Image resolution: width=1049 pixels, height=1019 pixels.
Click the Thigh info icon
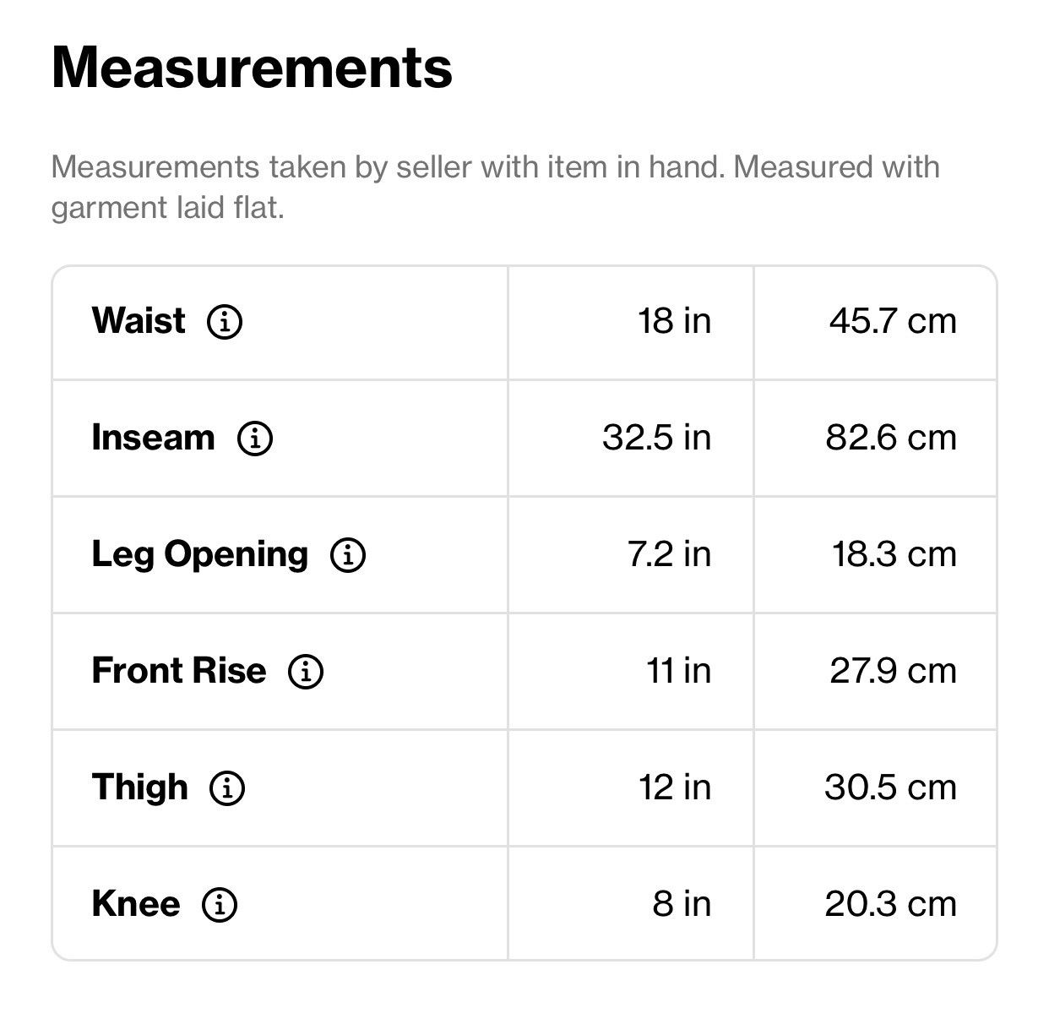click(x=227, y=788)
